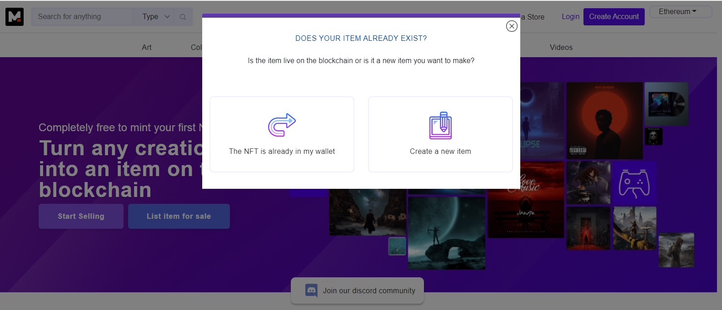
Task: Open the man under night sky artwork
Action: (x=368, y=212)
